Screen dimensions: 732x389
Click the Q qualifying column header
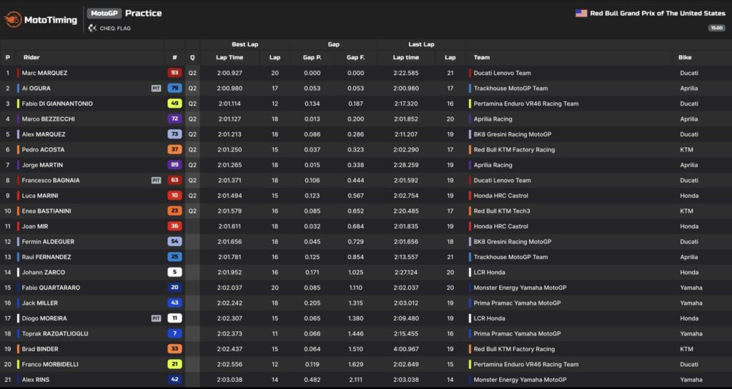[x=192, y=58]
